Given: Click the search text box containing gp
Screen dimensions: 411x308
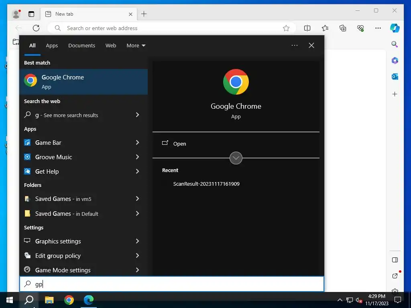Looking at the screenshot, I should 172,284.
